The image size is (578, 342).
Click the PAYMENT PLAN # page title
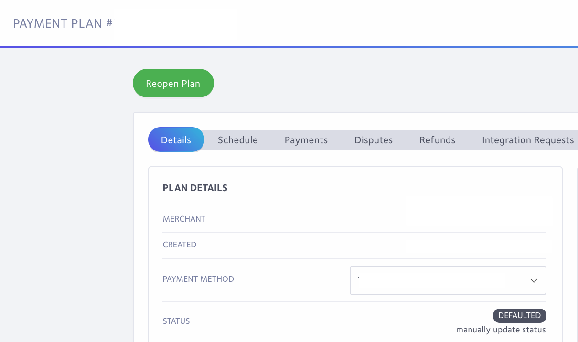coord(63,23)
